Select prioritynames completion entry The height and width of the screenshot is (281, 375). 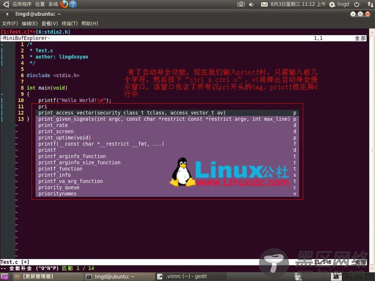pyautogui.click(x=167, y=193)
